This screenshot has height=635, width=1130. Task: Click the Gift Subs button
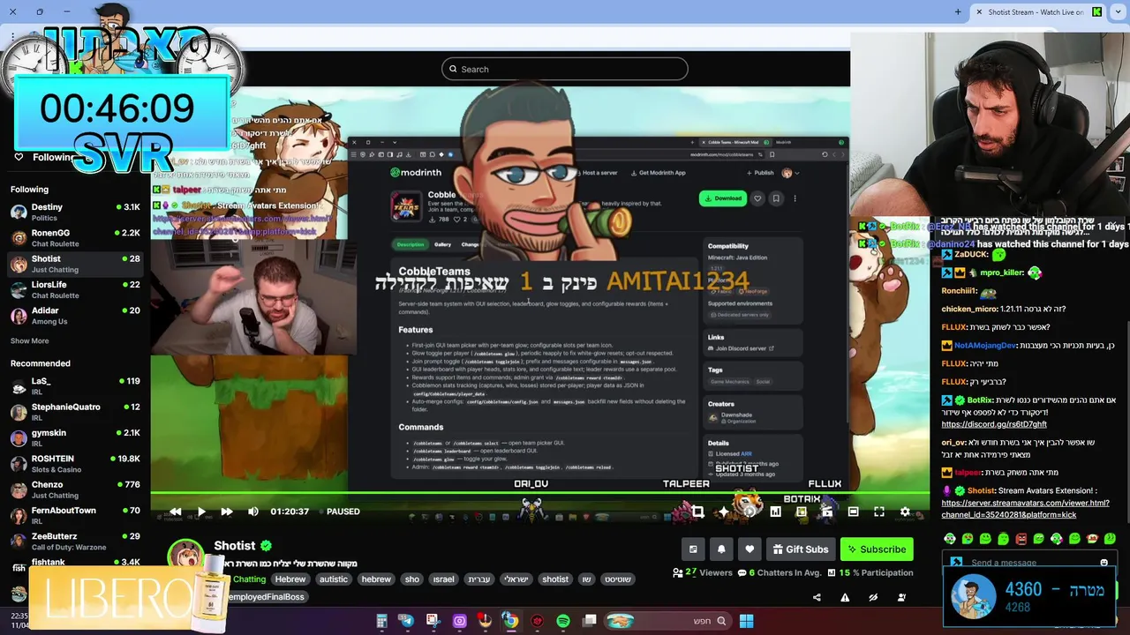pos(801,549)
